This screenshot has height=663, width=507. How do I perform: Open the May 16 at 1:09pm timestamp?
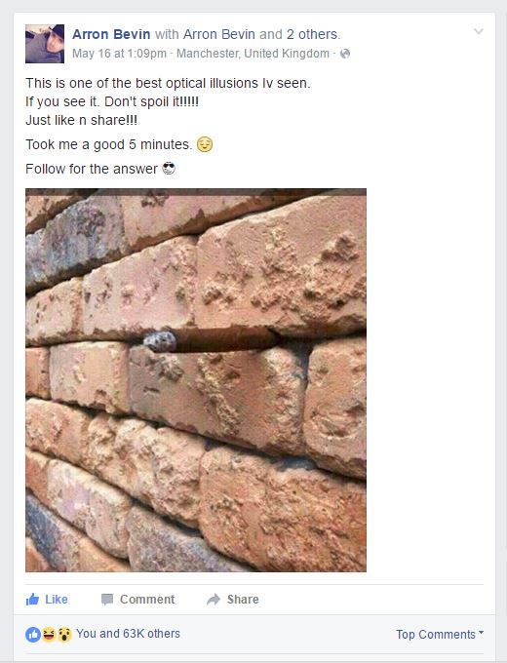click(119, 54)
